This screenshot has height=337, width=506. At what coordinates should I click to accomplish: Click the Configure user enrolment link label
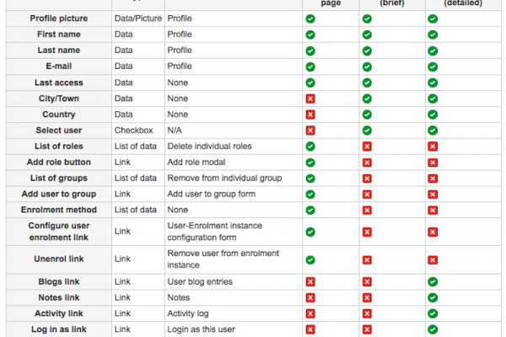pyautogui.click(x=59, y=232)
